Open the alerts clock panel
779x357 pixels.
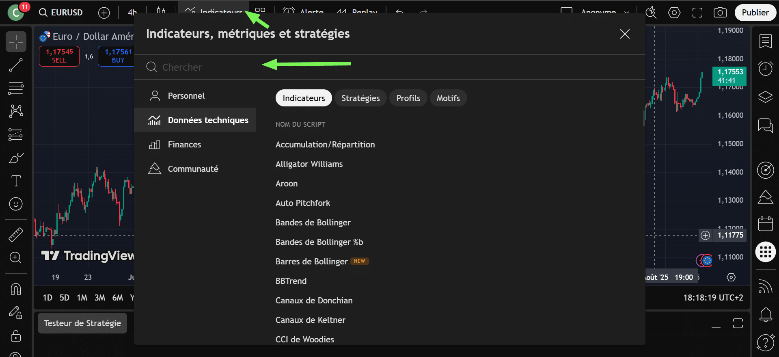coord(765,69)
